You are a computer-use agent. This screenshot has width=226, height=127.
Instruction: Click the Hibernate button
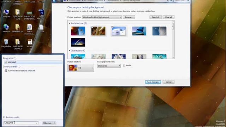pos(47,123)
